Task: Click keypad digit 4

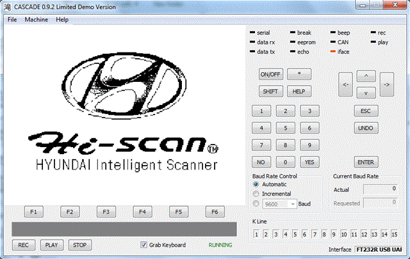Action: click(x=261, y=128)
